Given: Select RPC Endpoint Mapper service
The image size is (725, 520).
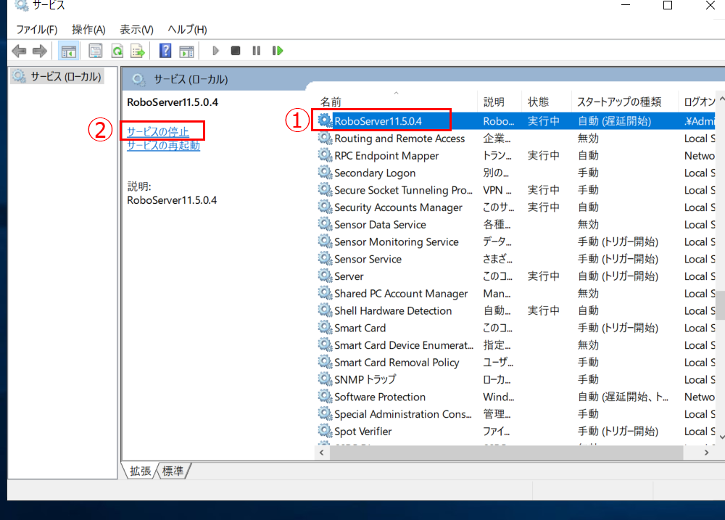Looking at the screenshot, I should (x=516, y=155).
